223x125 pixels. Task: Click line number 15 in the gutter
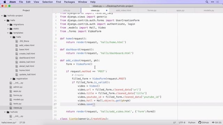coord(55,60)
